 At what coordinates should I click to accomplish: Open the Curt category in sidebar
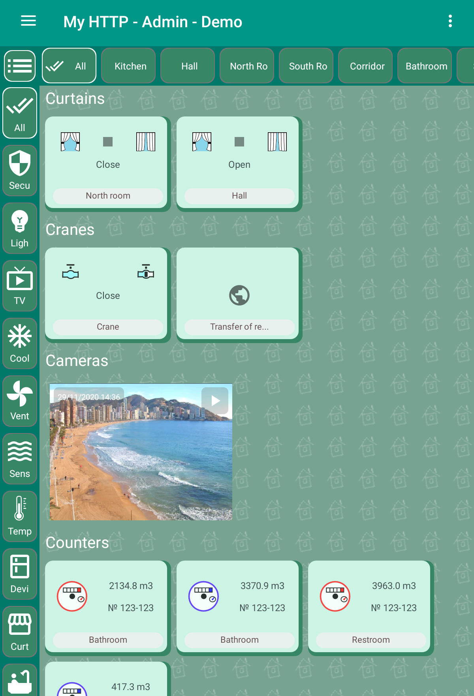(x=20, y=632)
